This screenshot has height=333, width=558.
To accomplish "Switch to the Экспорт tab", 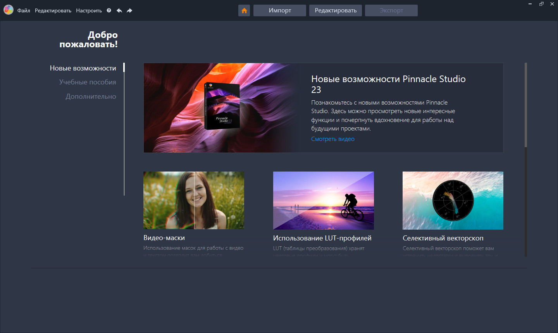I will [391, 10].
